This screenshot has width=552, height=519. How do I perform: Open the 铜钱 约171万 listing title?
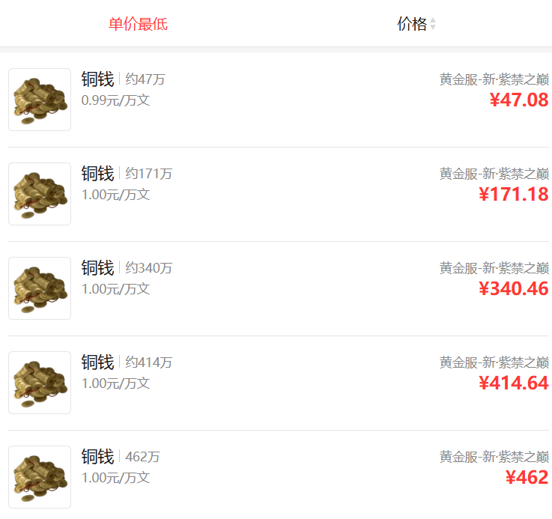(x=127, y=173)
